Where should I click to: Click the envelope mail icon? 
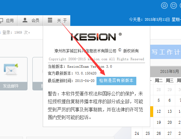point(11,69)
